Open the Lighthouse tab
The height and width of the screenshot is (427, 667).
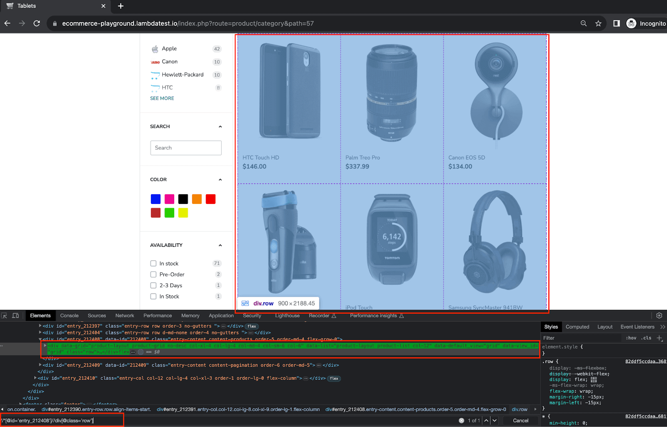287,316
